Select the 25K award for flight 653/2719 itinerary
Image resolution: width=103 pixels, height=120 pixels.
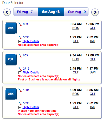(x=11, y=59)
